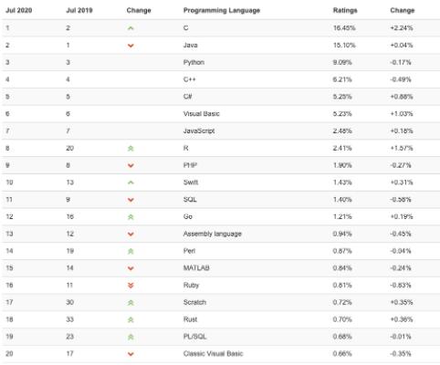Click the red down arrow beside Java

(x=131, y=46)
